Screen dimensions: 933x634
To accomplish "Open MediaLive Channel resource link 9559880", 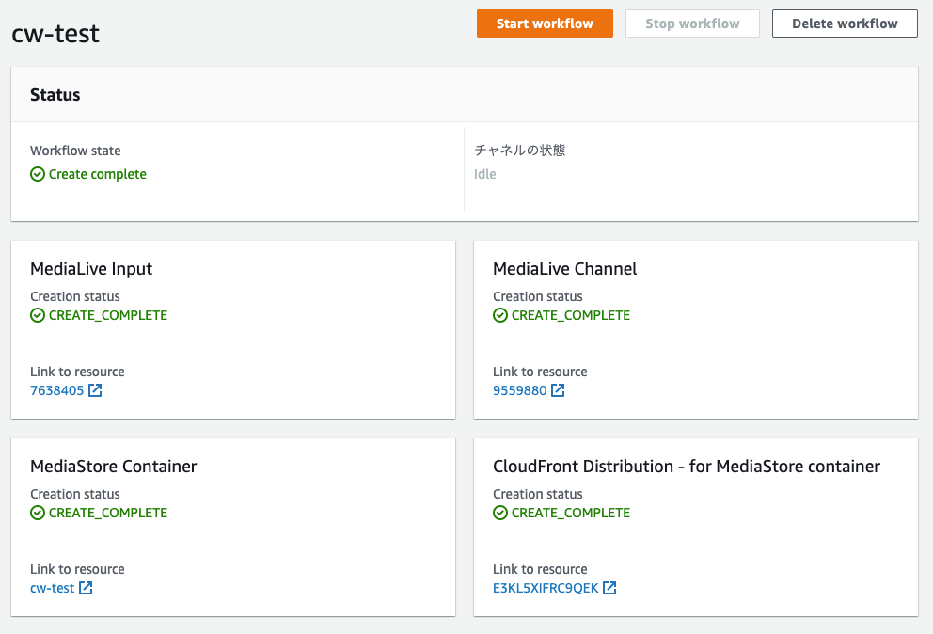I will [x=519, y=390].
